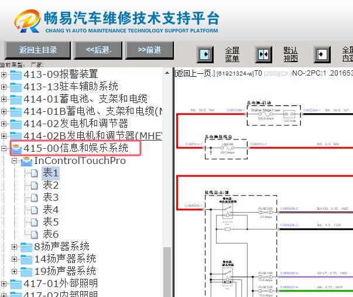Click connector label C4BR02B-5 in diagram
Viewport: 353px width, 297px height.
289,209
